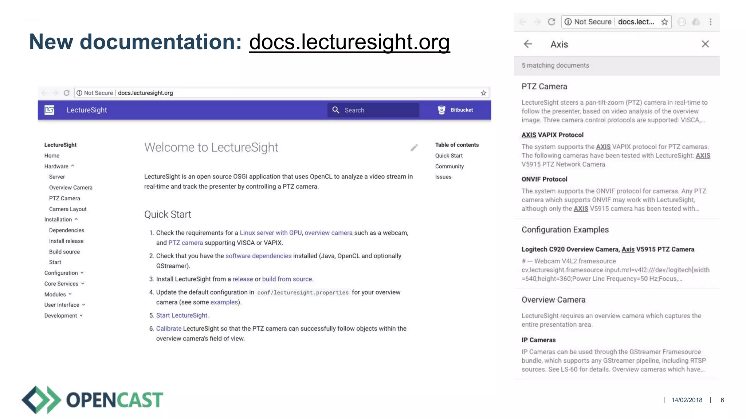Follow the Calibrate link in step 6
The image size is (746, 419).
(169, 328)
